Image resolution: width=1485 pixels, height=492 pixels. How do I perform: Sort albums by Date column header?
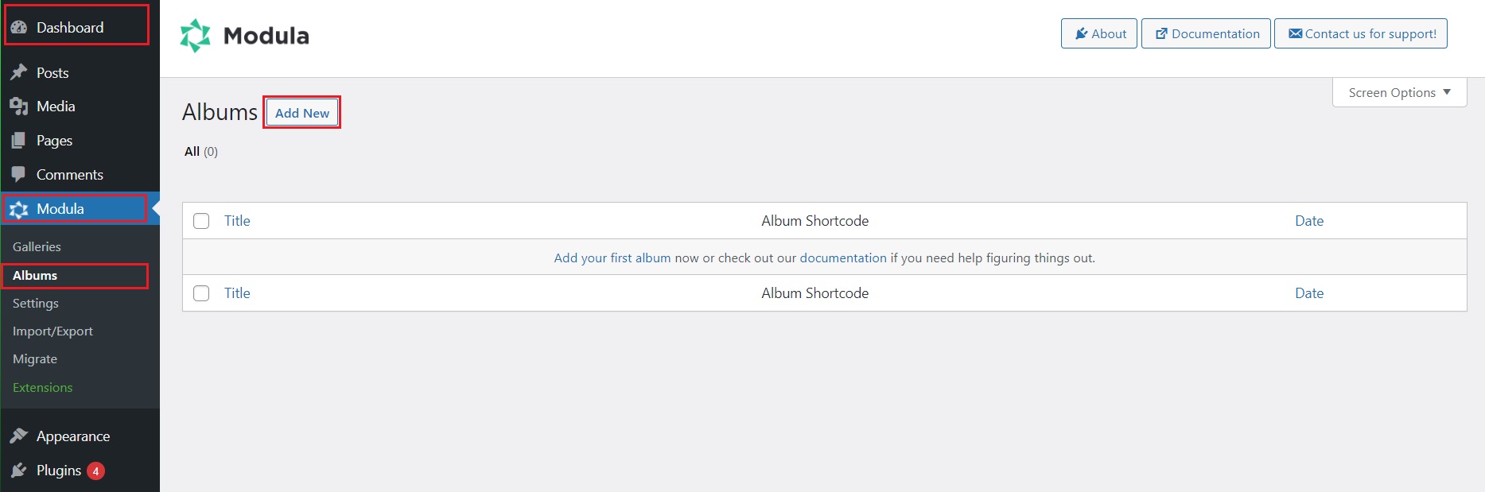(x=1309, y=221)
